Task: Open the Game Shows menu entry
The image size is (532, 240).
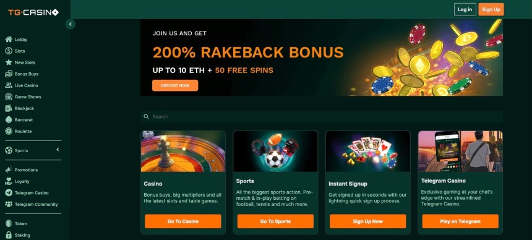Action: pyautogui.click(x=23, y=96)
